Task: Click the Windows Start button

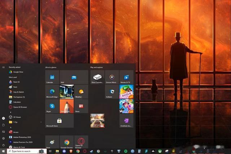Action: click(x=3, y=151)
